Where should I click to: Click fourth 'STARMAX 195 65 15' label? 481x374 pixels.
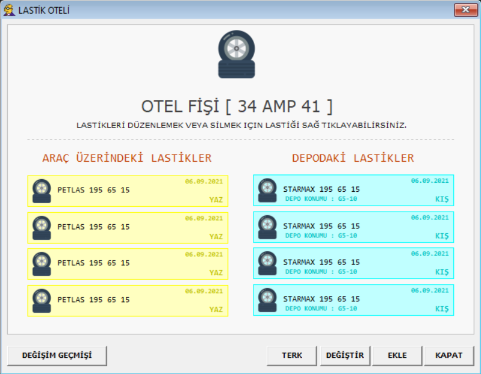click(x=321, y=299)
